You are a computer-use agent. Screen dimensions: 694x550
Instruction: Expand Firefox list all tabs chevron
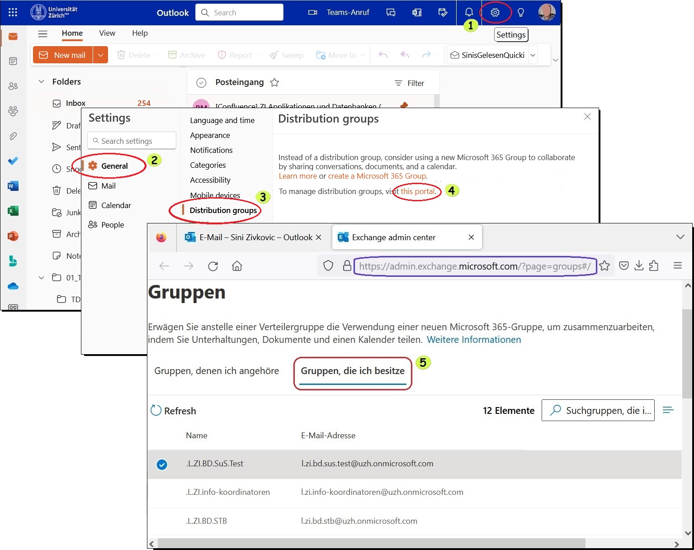pyautogui.click(x=680, y=237)
